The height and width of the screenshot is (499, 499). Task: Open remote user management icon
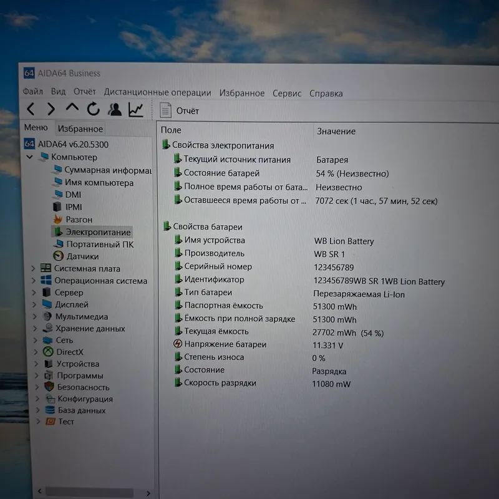[x=115, y=109]
